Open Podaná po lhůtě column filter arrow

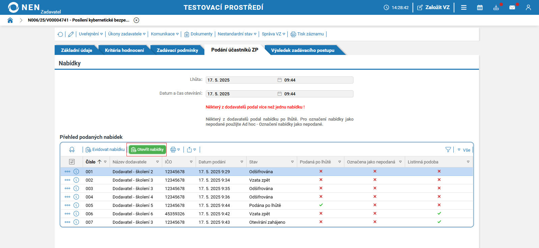tap(340, 162)
